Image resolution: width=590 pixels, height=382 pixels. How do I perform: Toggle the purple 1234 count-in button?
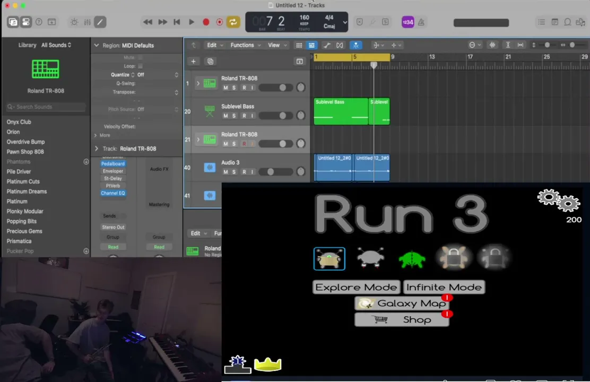coord(407,22)
